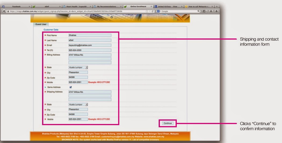This screenshot has height=143, width=282.
Task: Click Shipping Address third line field
Action: click(90, 99)
